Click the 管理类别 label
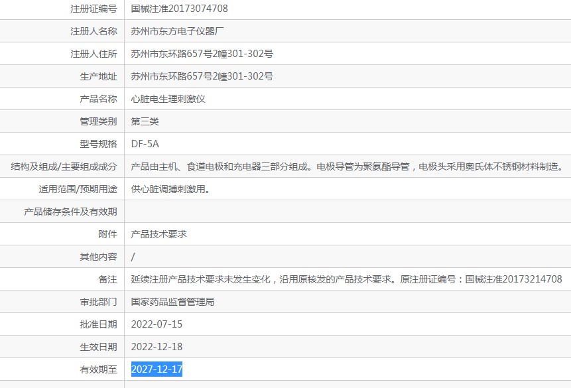Viewport: 571px width, 388px height. pos(98,121)
